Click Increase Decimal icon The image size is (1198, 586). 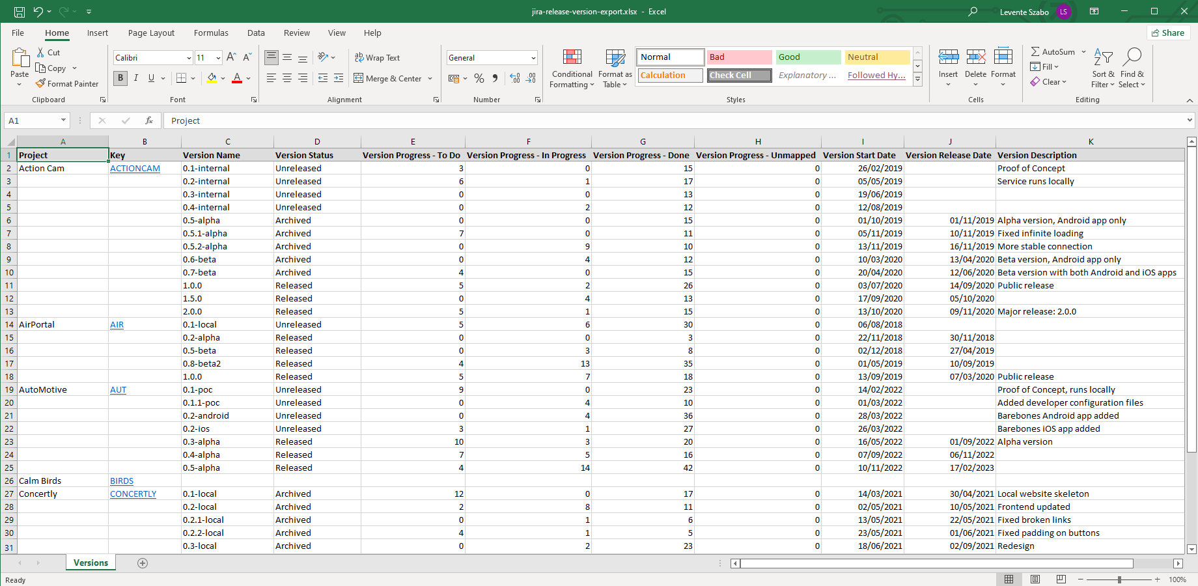(515, 78)
